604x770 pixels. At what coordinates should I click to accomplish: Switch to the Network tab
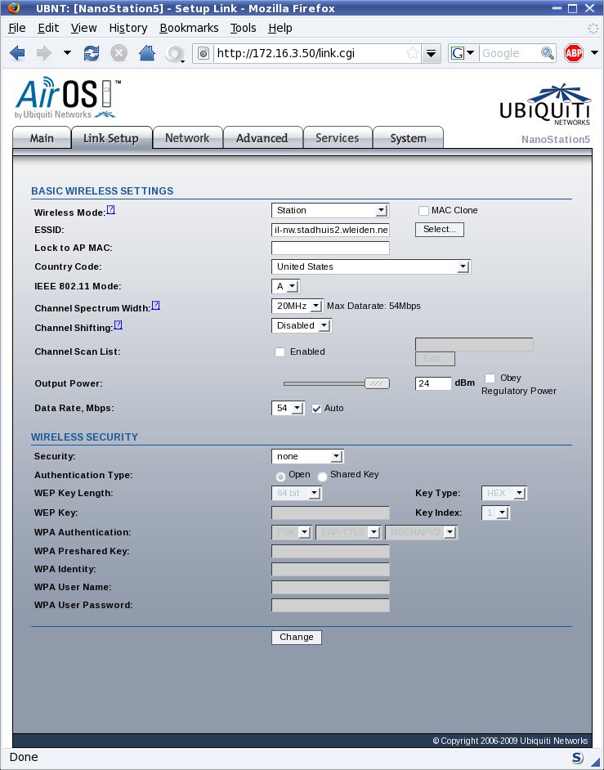pyautogui.click(x=187, y=138)
